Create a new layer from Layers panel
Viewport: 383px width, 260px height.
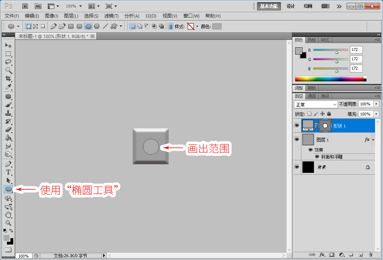[361, 255]
